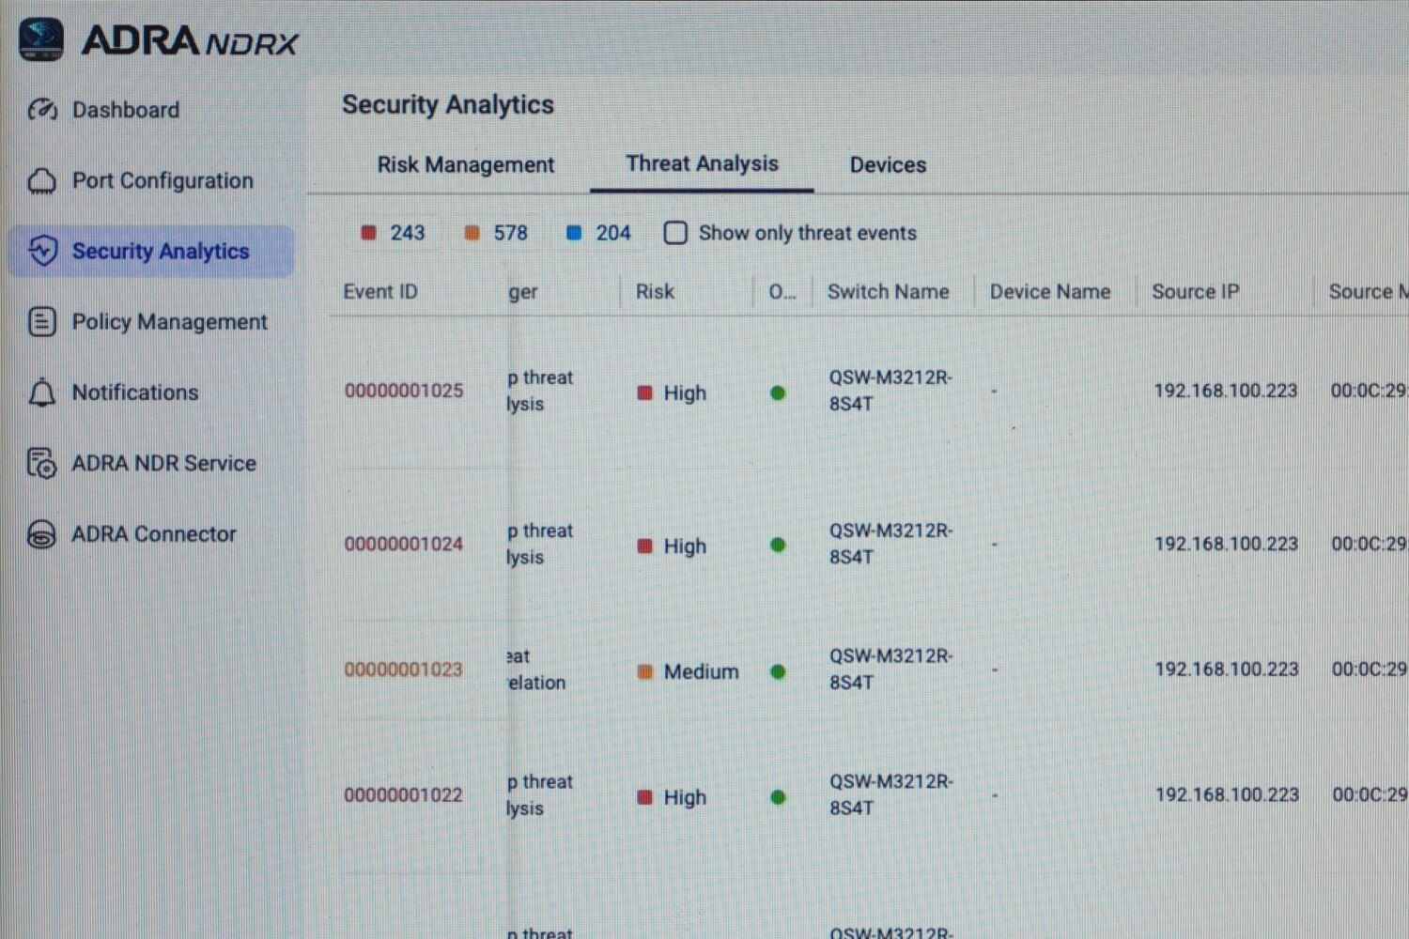Viewport: 1409px width, 939px height.
Task: Click the red High risk square for event 00000001024
Action: (645, 546)
